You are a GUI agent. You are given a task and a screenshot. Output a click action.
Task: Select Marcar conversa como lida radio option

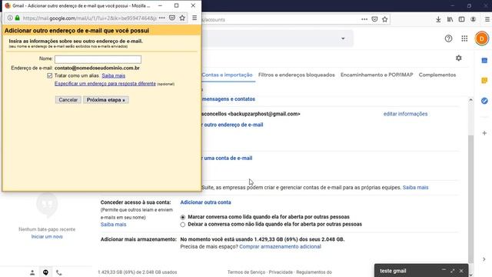[183, 217]
